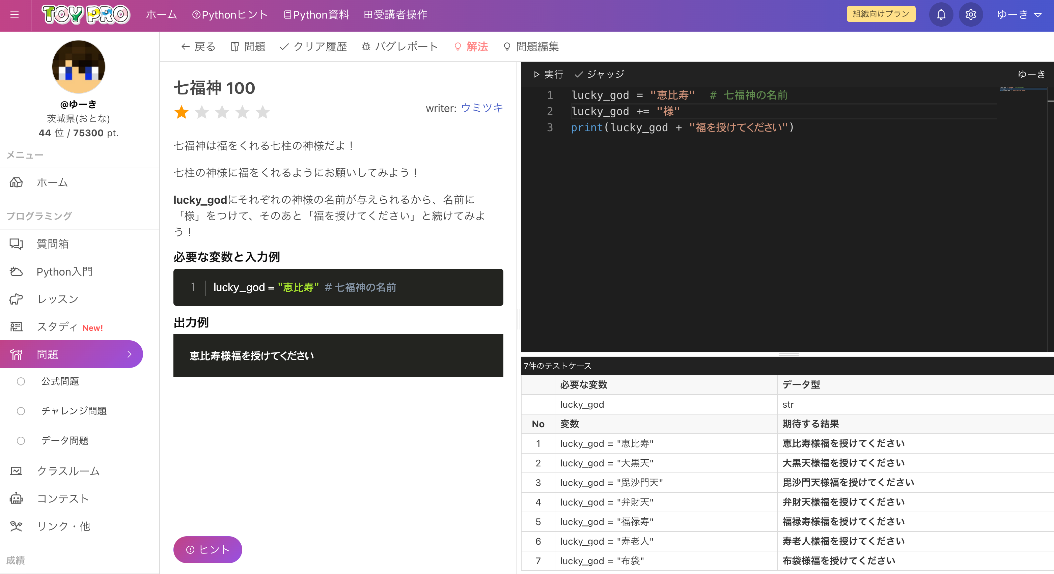Select the 公式問題 radio option
The height and width of the screenshot is (574, 1054).
21,381
